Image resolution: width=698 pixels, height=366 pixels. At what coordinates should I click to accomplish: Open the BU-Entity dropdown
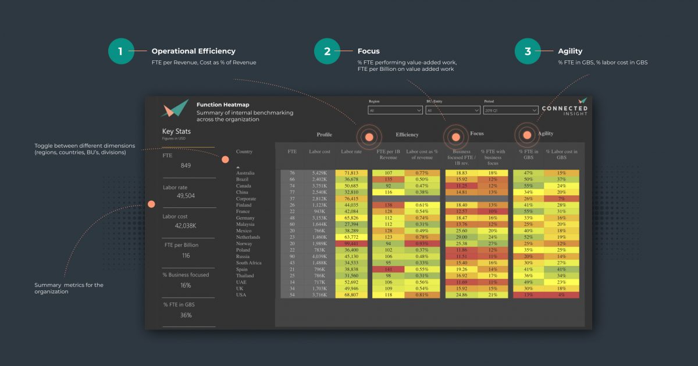(x=453, y=110)
